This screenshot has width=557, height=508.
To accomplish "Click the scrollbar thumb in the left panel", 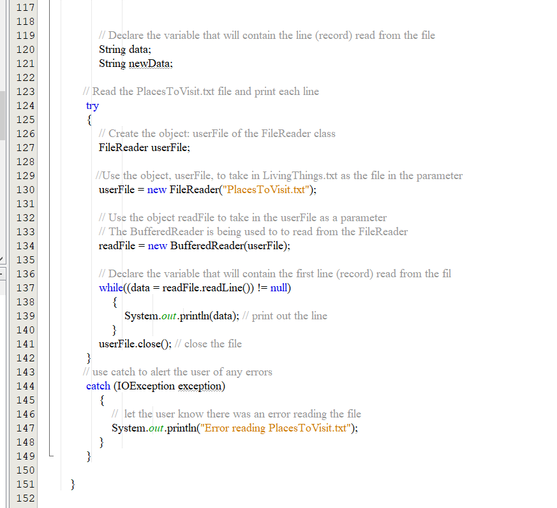I will tap(3, 115).
